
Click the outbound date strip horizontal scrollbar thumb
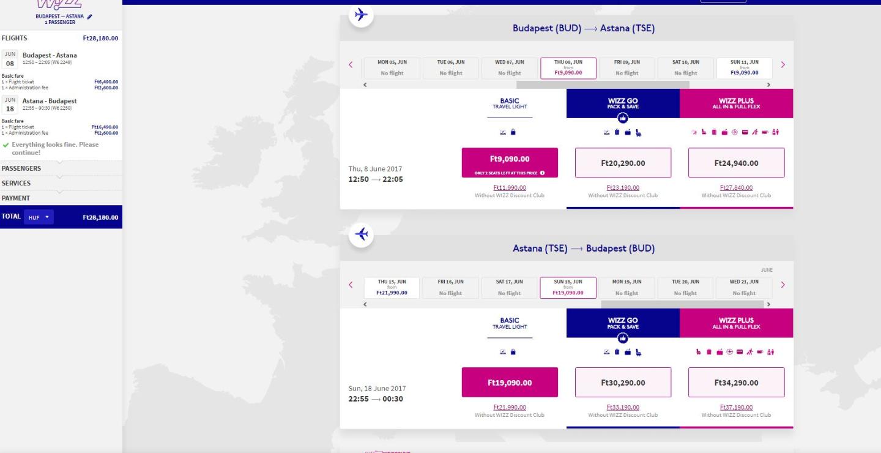pyautogui.click(x=603, y=84)
